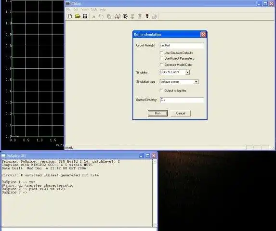Maximize the DuSpice 3f5 window
Screen dimensions: 276x231
coord(148,155)
